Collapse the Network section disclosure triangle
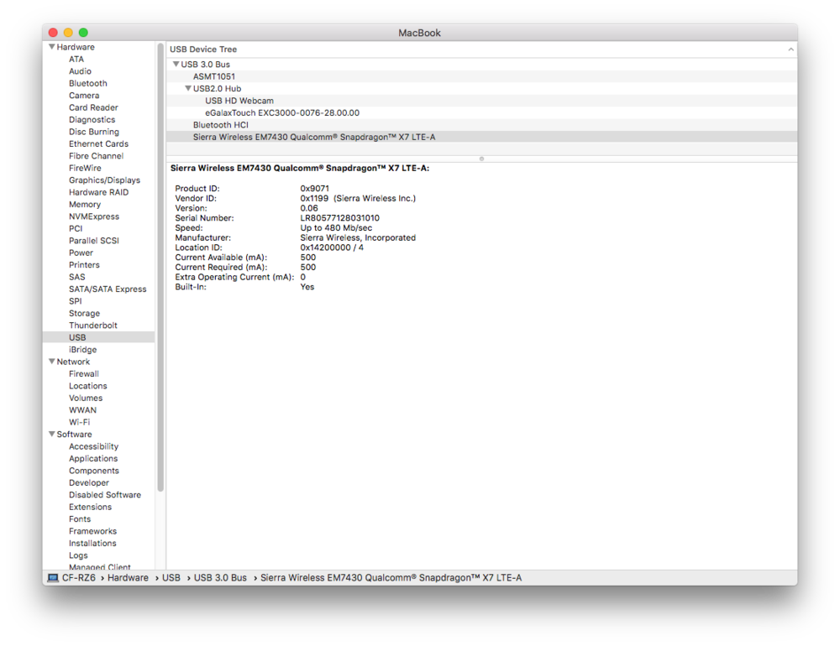840x646 pixels. click(x=52, y=362)
